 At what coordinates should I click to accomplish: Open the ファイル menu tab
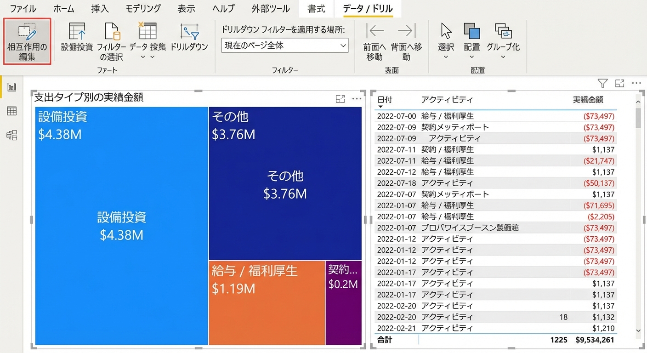[x=23, y=9]
